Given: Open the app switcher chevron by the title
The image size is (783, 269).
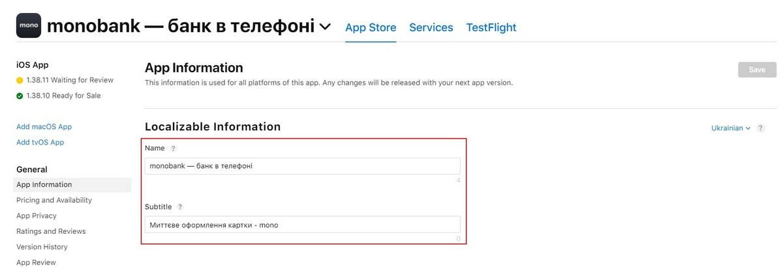Looking at the screenshot, I should 326,27.
